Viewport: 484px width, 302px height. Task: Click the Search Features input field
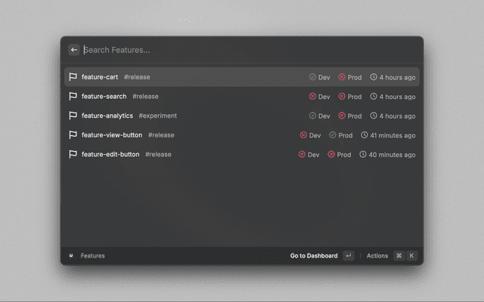227,50
